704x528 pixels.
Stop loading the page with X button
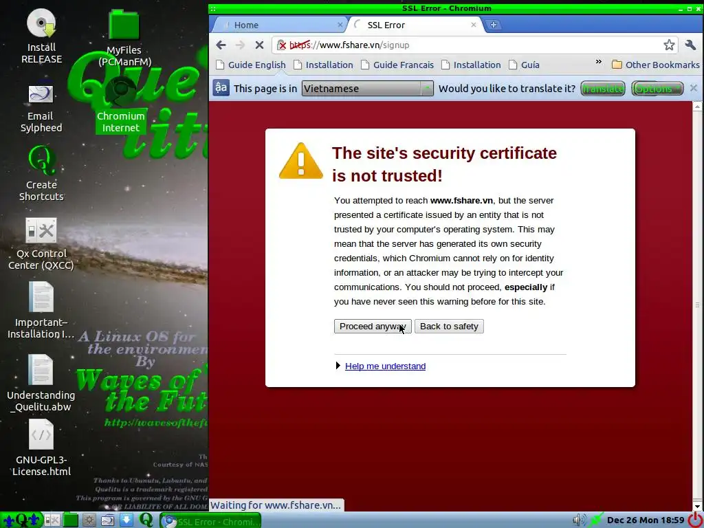[x=259, y=45]
